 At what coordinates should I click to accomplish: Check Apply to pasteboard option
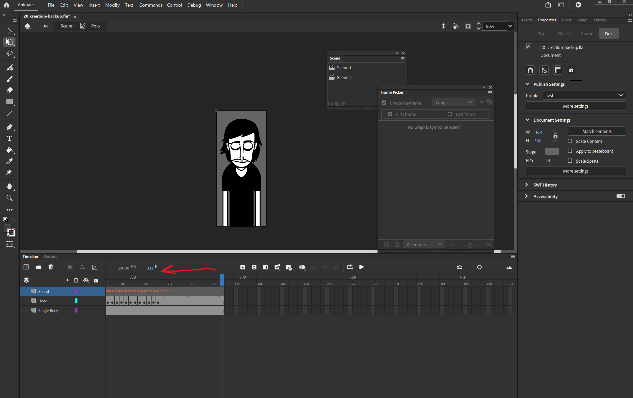pos(570,151)
